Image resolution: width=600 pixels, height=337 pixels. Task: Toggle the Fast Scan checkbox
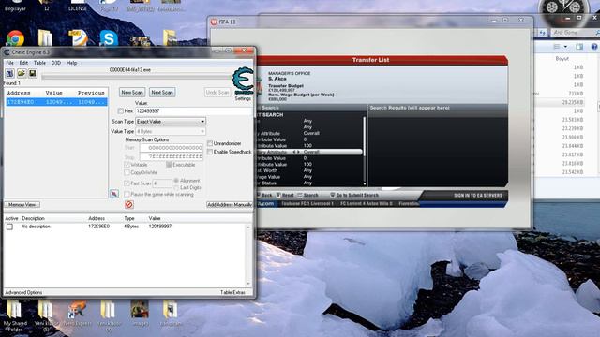(127, 183)
